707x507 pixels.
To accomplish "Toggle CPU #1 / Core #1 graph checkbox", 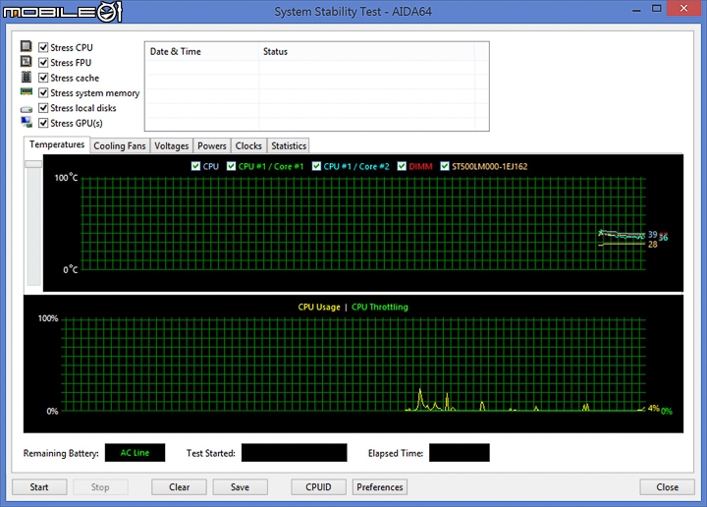I will pos(232,166).
